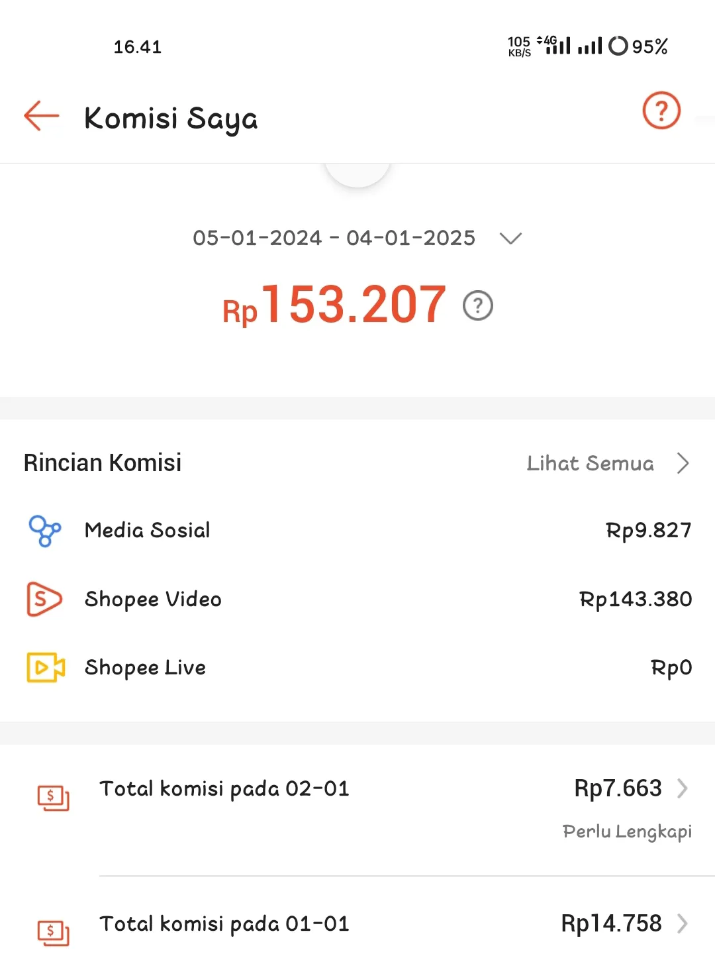Image resolution: width=715 pixels, height=954 pixels.
Task: Expand the date range dropdown chevron
Action: point(510,238)
